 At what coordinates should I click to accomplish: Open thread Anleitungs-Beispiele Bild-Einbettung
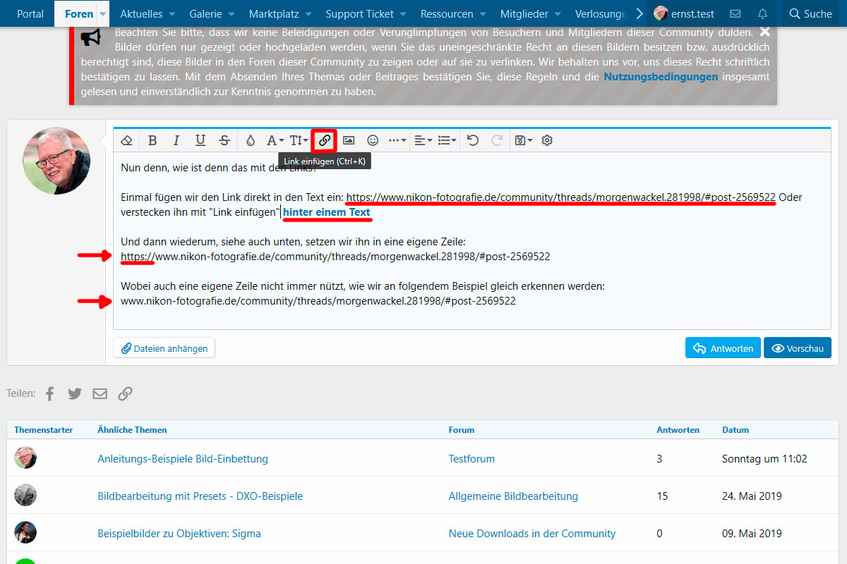[x=183, y=458]
